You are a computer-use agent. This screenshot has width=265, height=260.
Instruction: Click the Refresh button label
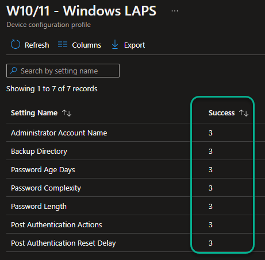tap(37, 45)
